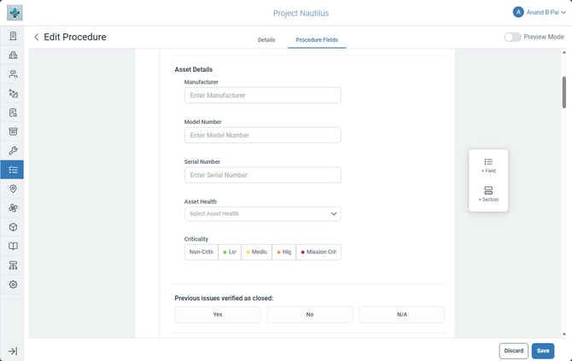572x361 pixels.
Task: Click the Serial Number field label
Action: tap(202, 161)
